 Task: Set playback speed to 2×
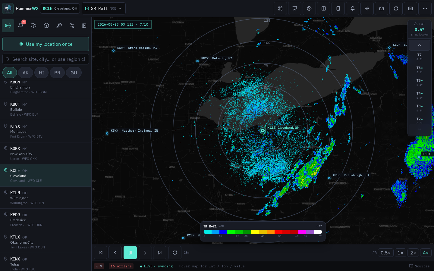413,253
